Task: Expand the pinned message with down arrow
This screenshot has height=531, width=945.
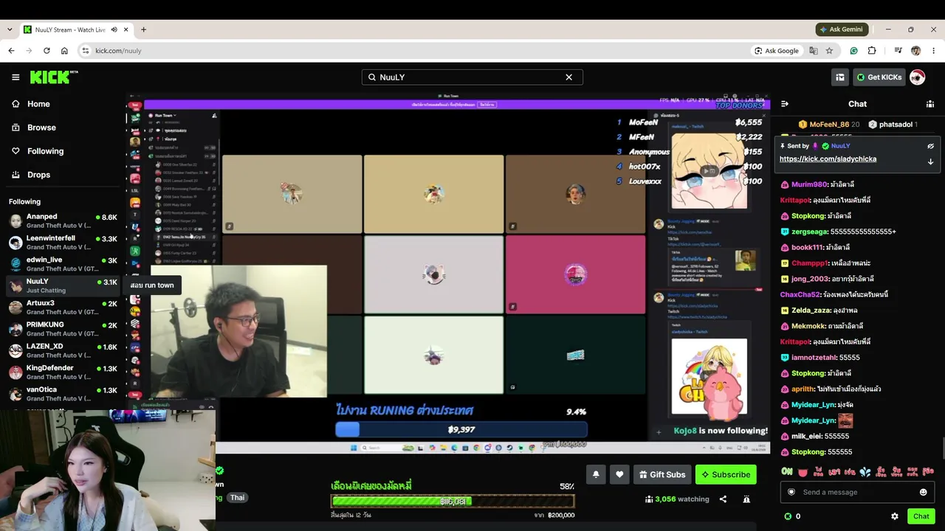Action: tap(930, 162)
